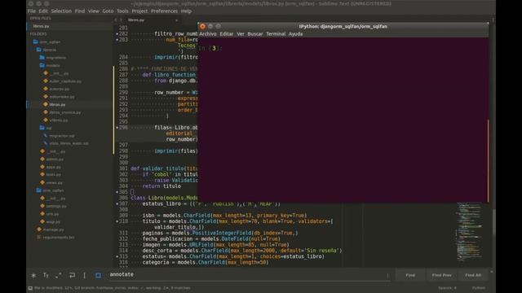
Task: Click the terminal window vertical scrollbar
Action: tap(488, 161)
